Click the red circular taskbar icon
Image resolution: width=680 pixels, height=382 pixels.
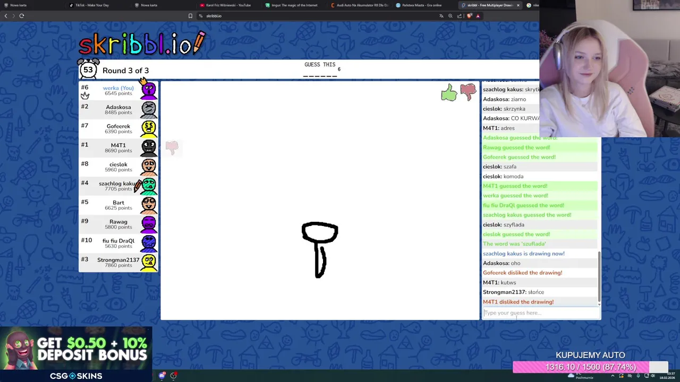tap(173, 376)
